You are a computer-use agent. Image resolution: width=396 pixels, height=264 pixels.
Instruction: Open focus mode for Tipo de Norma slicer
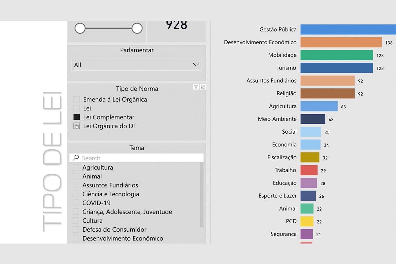[x=203, y=87]
